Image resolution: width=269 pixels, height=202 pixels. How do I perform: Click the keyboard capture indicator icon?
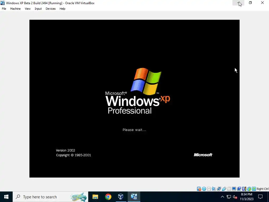pyautogui.click(x=254, y=189)
